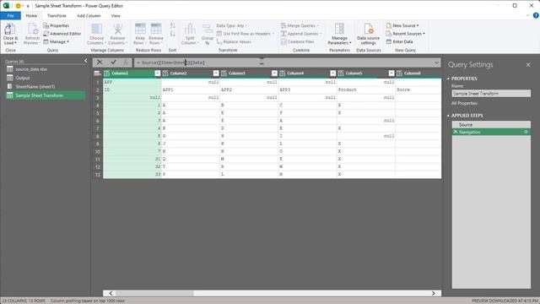Click the Refresh Preview icon

coord(32,30)
